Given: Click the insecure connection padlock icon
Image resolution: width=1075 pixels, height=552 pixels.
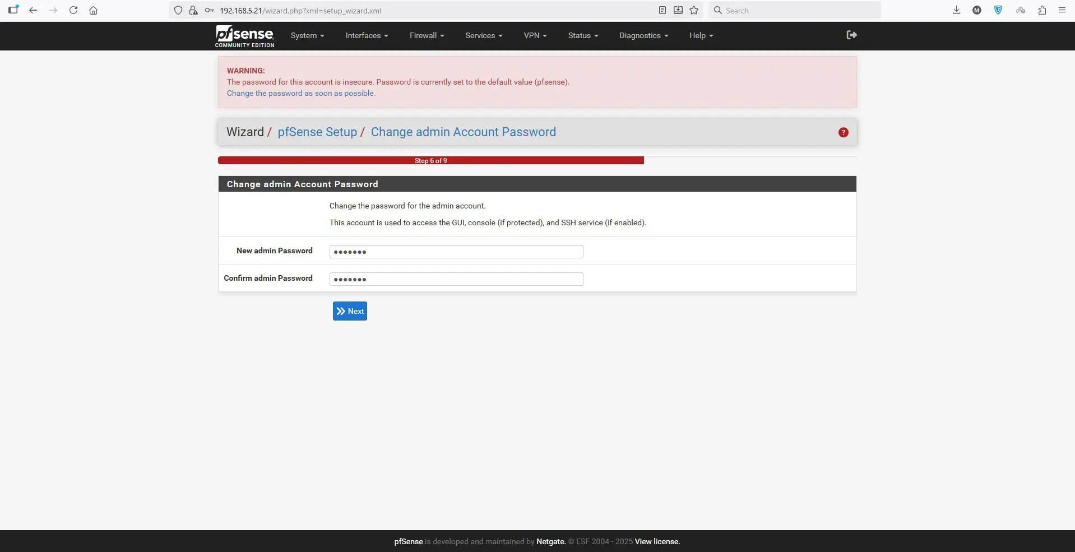Looking at the screenshot, I should tap(193, 10).
